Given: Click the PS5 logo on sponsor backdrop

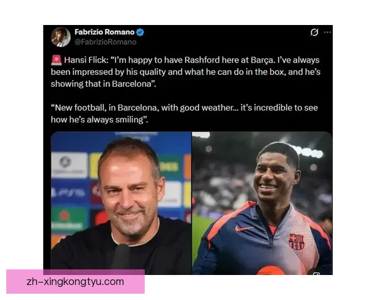Looking at the screenshot, I should pyautogui.click(x=68, y=192).
